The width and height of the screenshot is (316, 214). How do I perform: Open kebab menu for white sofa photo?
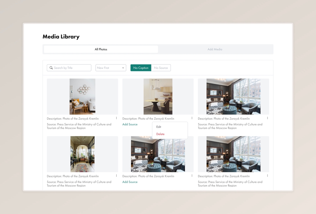tap(116, 118)
